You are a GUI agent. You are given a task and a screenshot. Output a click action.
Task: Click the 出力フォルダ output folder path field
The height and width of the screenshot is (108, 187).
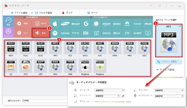(45, 101)
